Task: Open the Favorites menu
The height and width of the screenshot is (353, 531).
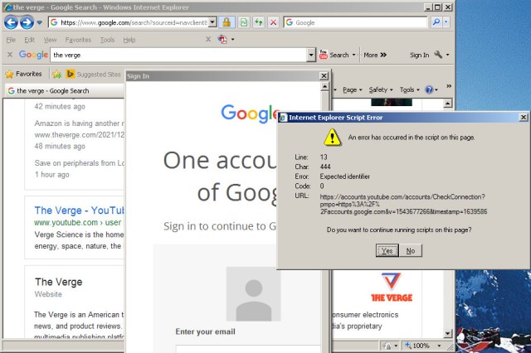Action: tap(78, 40)
